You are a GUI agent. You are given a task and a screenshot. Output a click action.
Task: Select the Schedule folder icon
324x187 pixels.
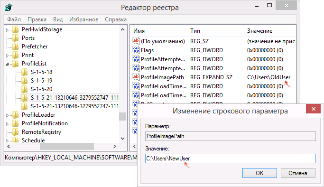(x=16, y=140)
